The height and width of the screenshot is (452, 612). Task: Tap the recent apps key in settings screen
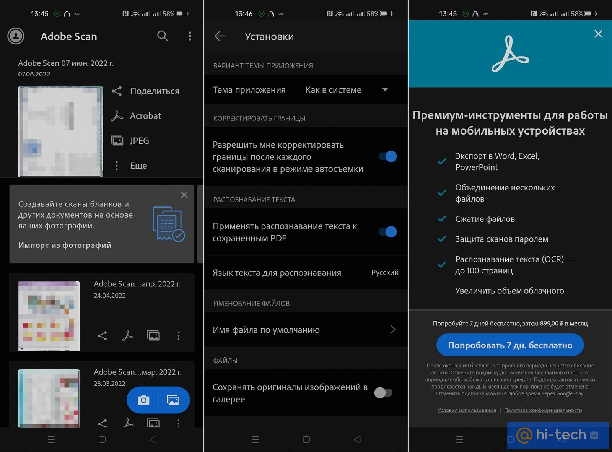click(256, 440)
